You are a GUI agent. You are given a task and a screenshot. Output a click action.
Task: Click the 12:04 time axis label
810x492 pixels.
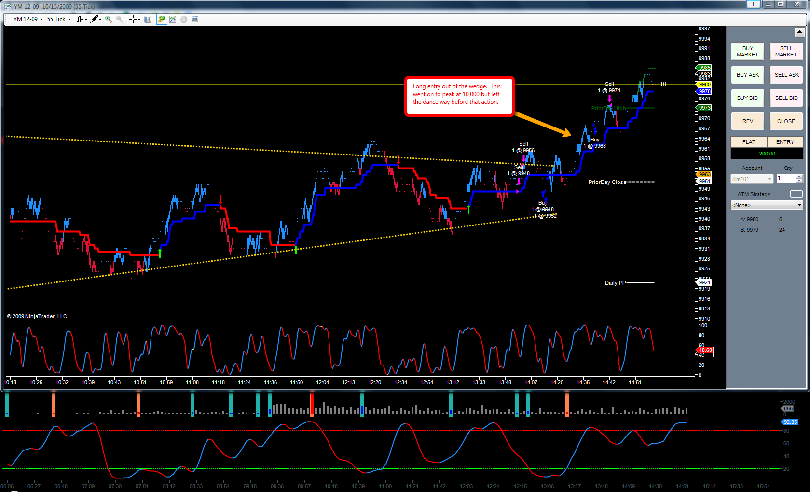point(323,382)
